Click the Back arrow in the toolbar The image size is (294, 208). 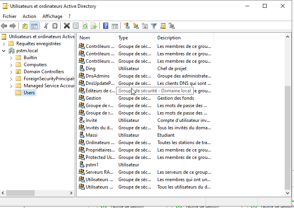(x=4, y=26)
